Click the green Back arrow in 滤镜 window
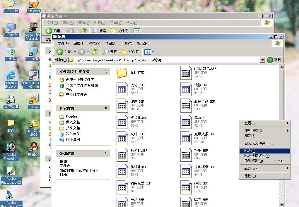 click(60, 52)
